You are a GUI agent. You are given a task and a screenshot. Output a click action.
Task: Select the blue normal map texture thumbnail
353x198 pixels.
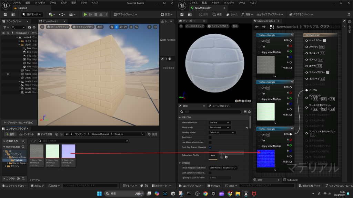68,151
